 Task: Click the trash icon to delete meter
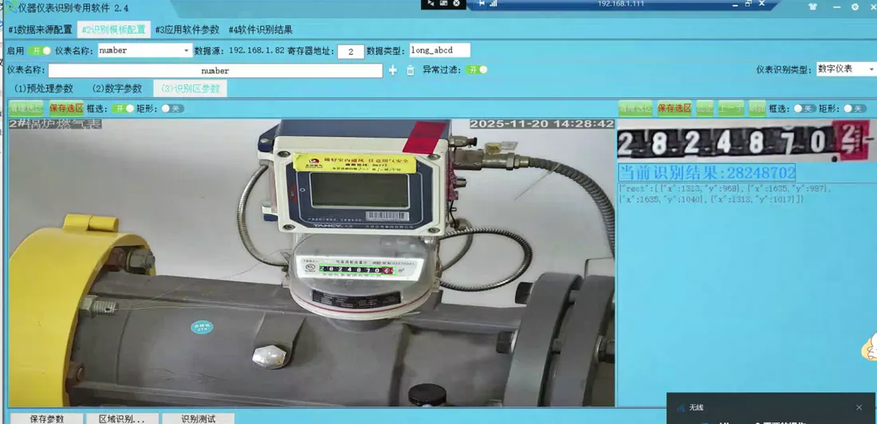(x=410, y=70)
